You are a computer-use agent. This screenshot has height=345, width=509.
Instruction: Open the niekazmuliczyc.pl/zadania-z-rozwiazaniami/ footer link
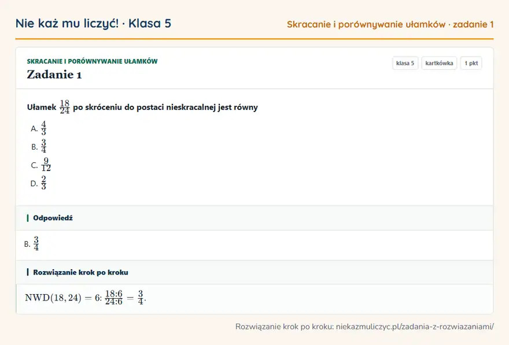click(415, 327)
